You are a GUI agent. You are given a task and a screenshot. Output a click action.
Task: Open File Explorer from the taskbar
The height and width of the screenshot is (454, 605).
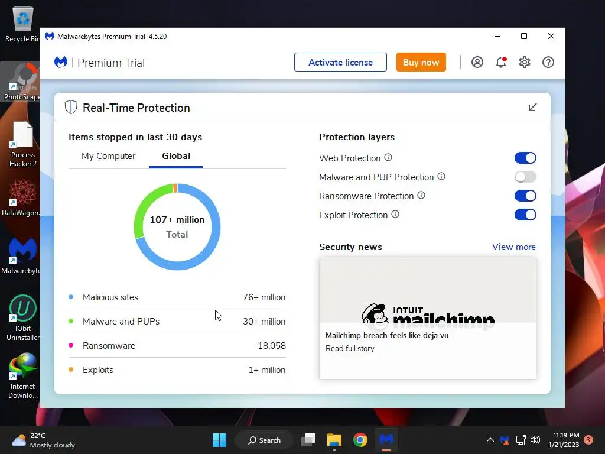pyautogui.click(x=334, y=440)
